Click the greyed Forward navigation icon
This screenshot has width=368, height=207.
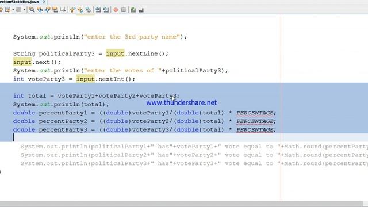click(x=19, y=10)
